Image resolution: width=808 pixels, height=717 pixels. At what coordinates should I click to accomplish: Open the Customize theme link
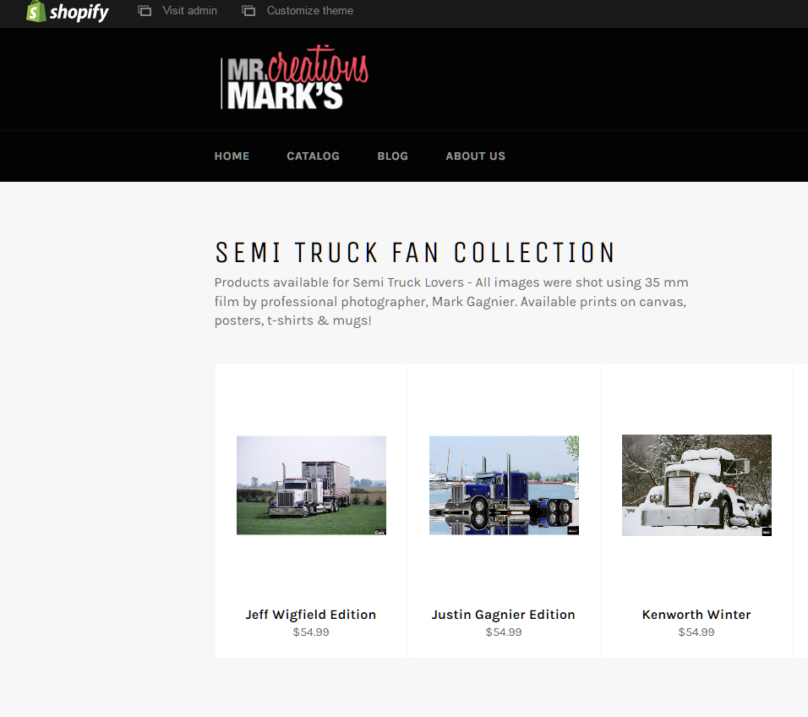[x=309, y=10]
